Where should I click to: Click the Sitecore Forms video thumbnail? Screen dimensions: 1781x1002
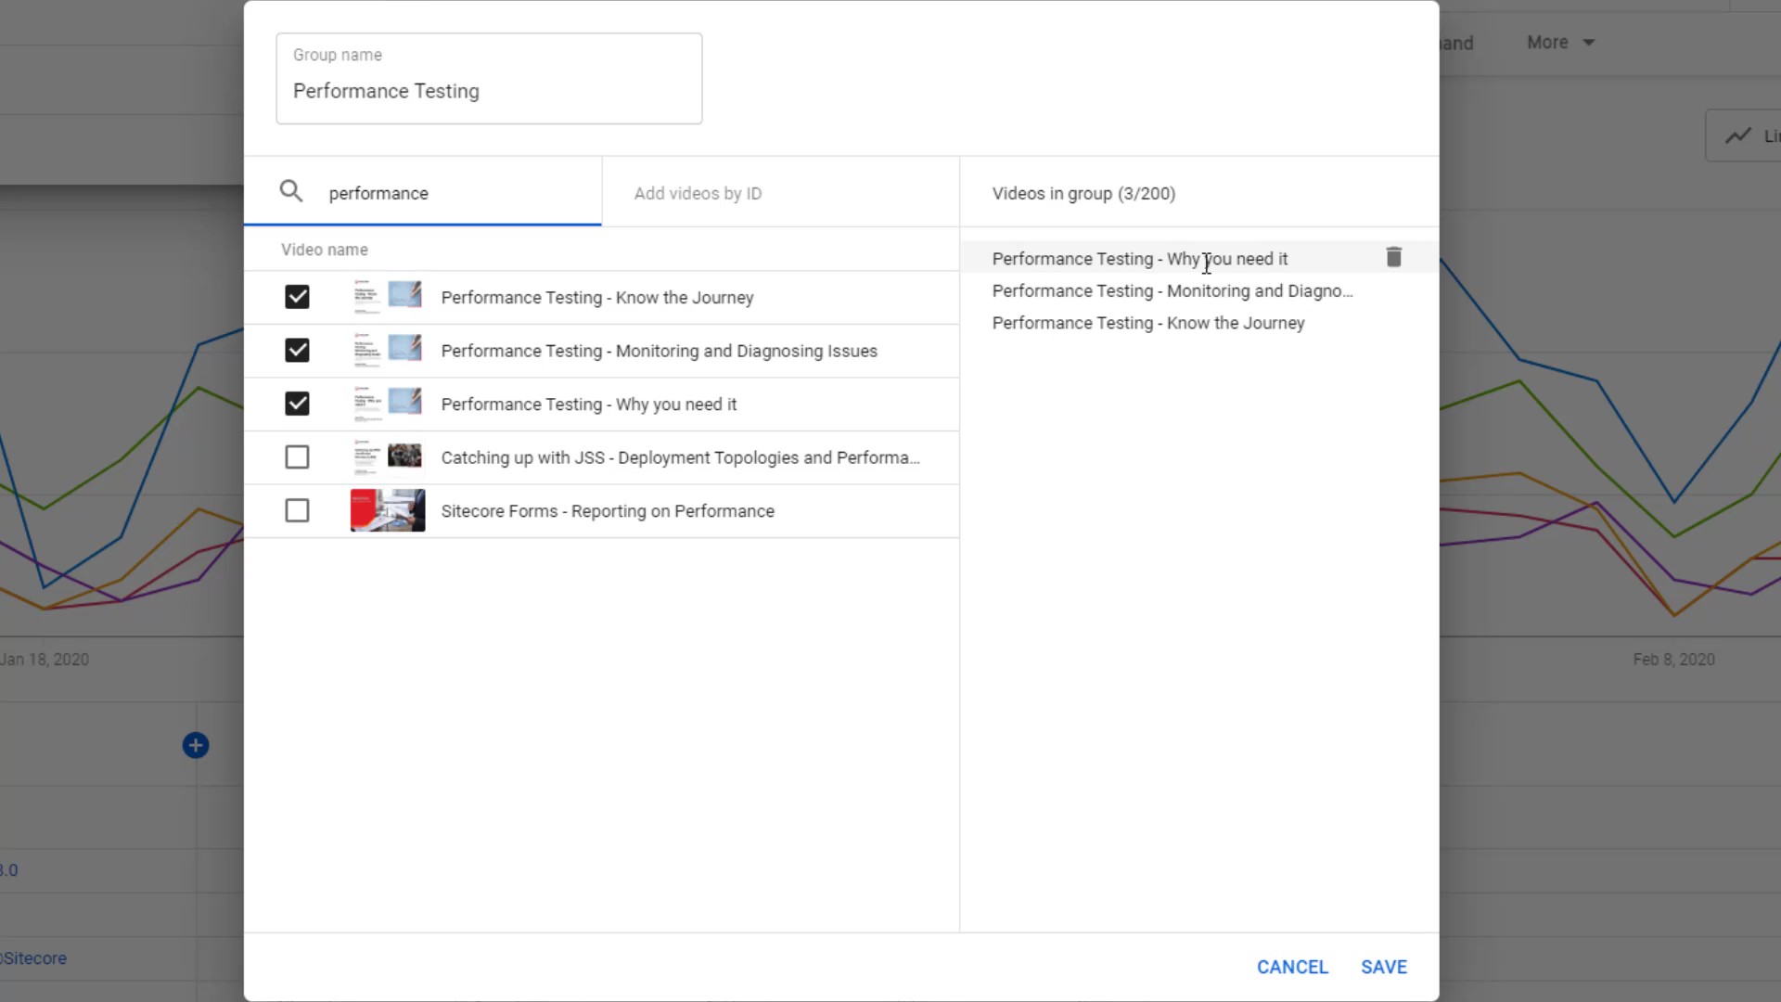coord(388,511)
